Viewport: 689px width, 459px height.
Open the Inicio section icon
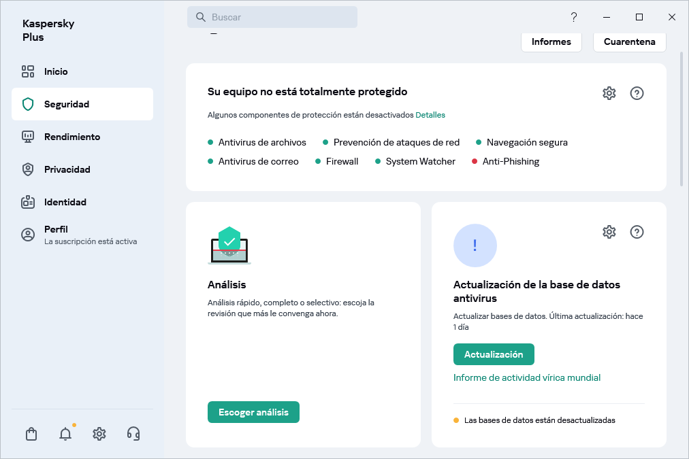click(x=28, y=71)
